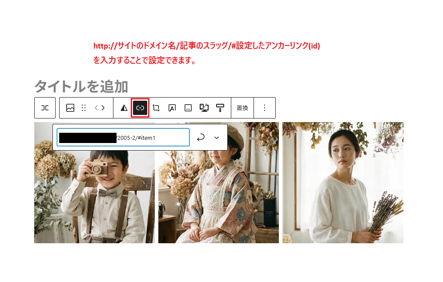Move image left with left arrow
This screenshot has height=282, width=443.
(96, 108)
